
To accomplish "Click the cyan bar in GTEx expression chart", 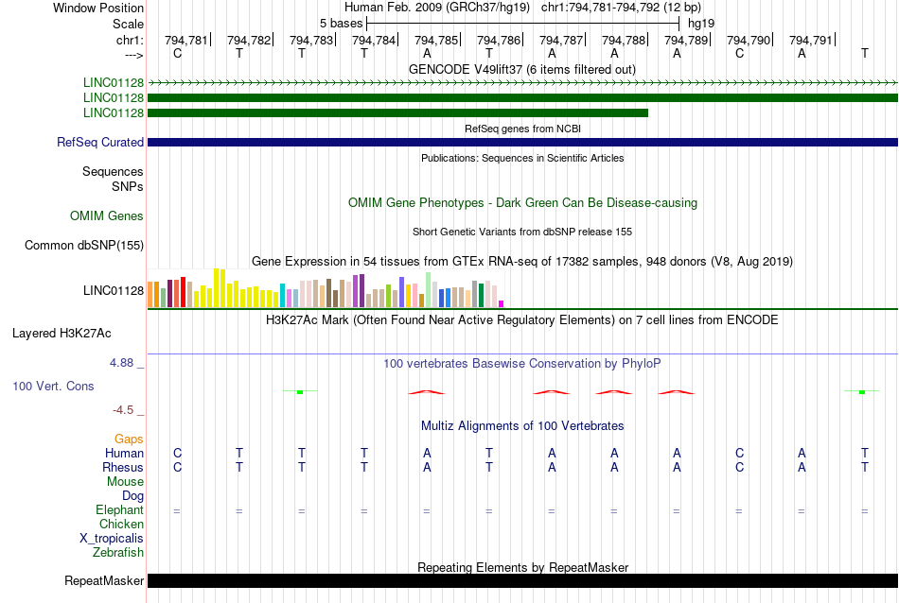I will coord(283,296).
